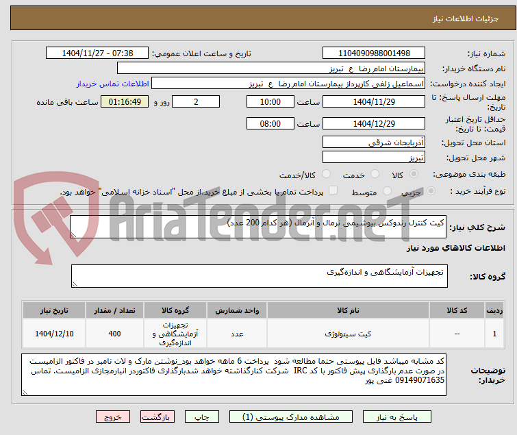Click the گروه کالا table column header
This screenshot has width=517, height=435.
click(x=175, y=310)
